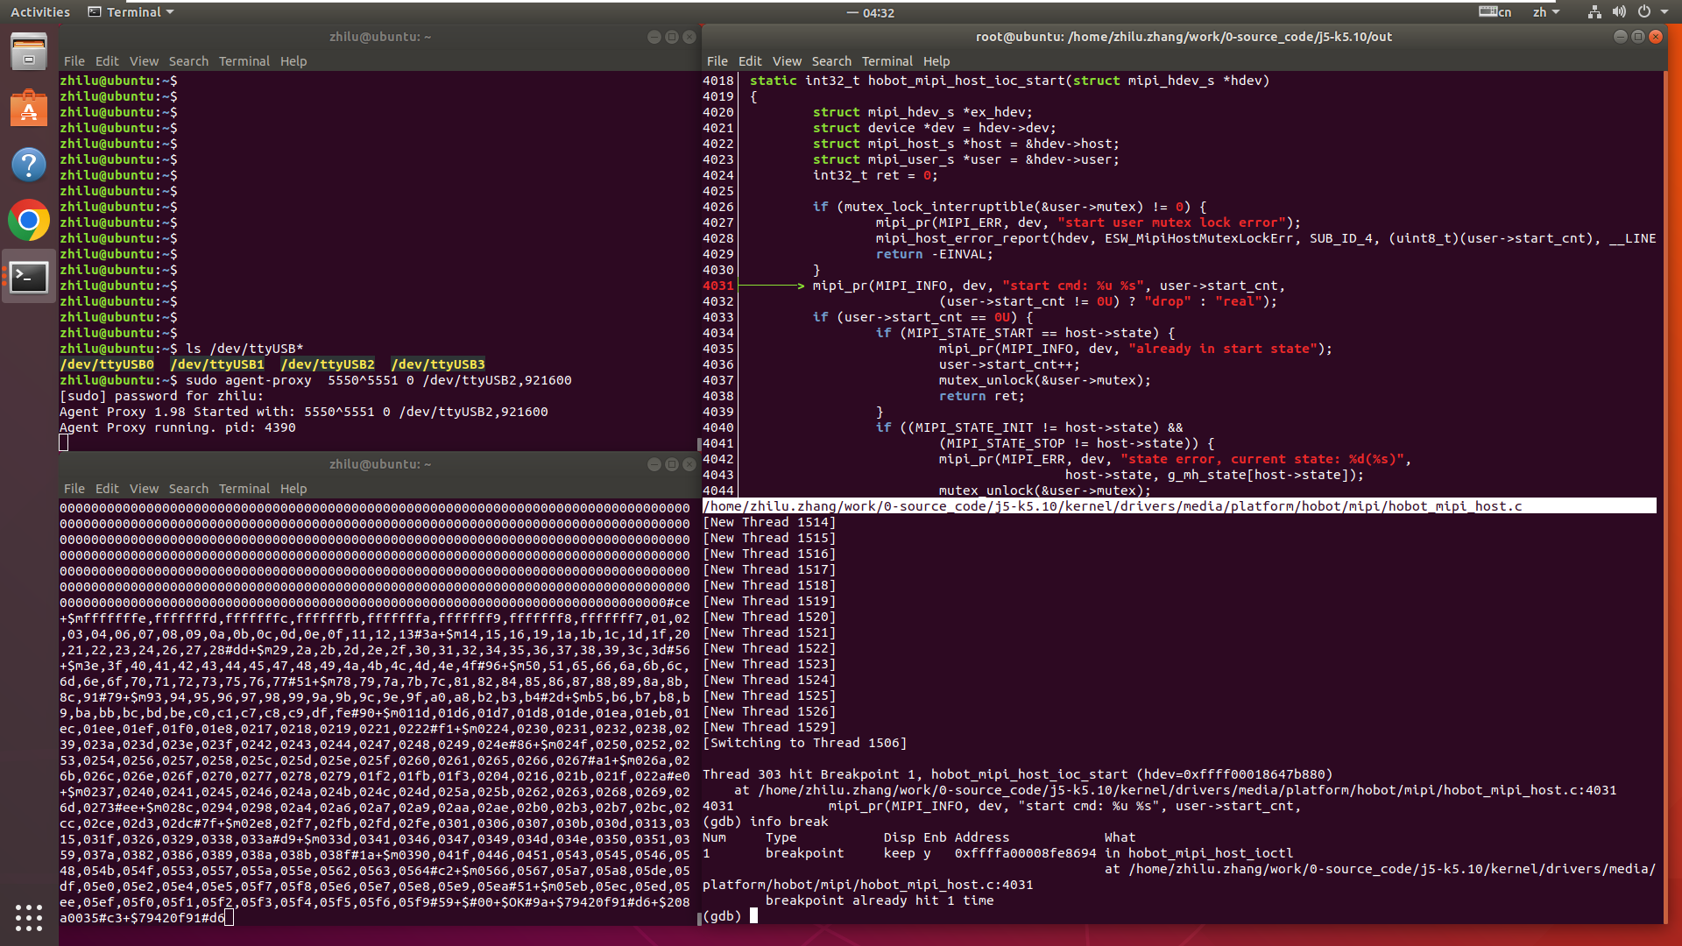Open the zh language dropdown
The height and width of the screenshot is (946, 1682).
1546,12
